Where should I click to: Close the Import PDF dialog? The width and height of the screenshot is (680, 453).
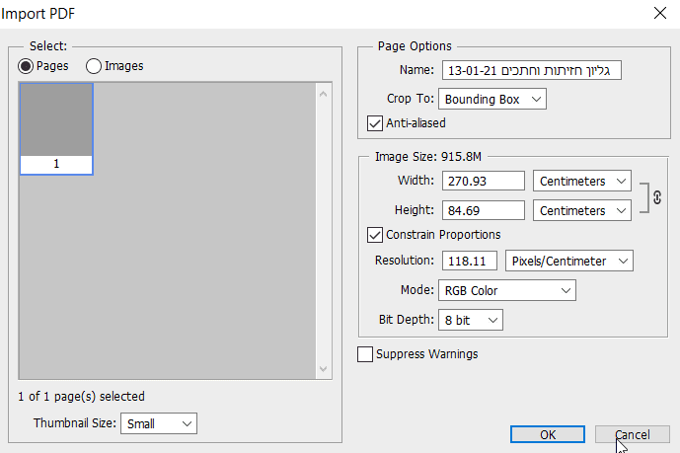(x=659, y=13)
